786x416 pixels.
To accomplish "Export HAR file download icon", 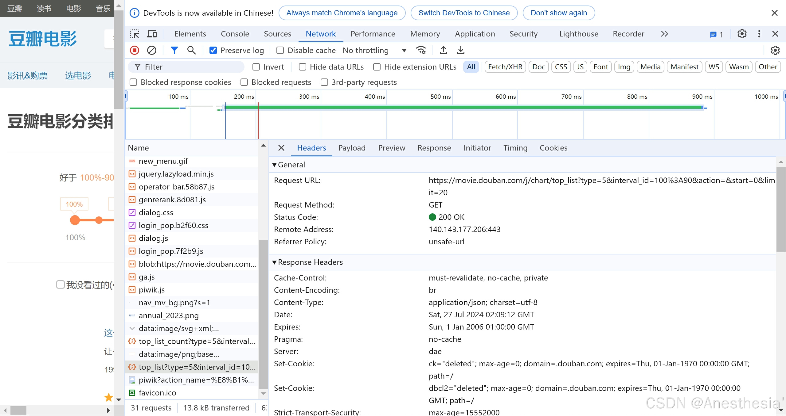I will coord(461,50).
